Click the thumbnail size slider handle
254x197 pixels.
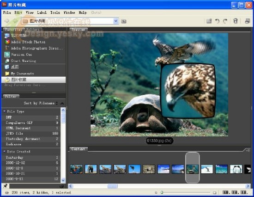click(162, 192)
